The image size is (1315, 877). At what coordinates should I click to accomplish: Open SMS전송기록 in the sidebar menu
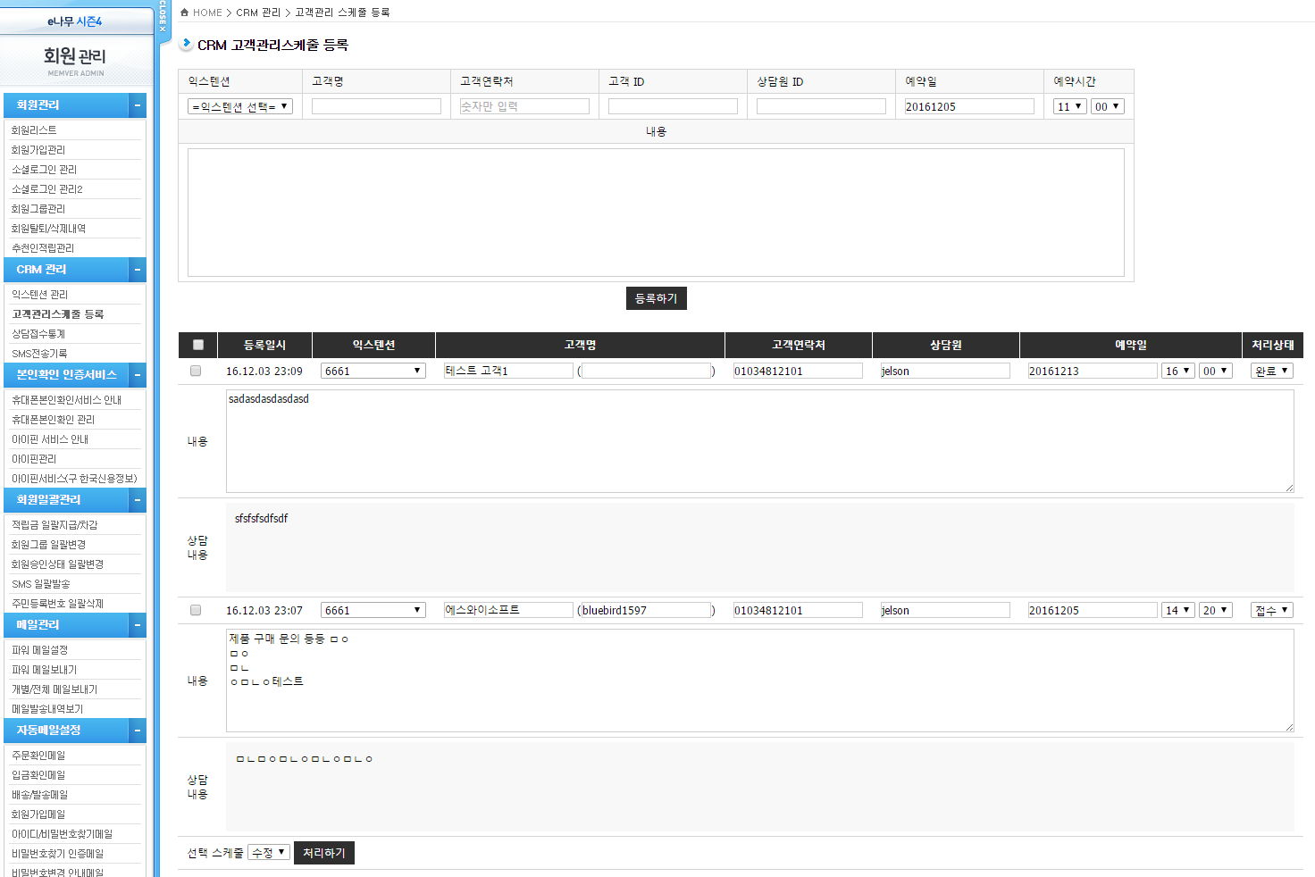39,354
